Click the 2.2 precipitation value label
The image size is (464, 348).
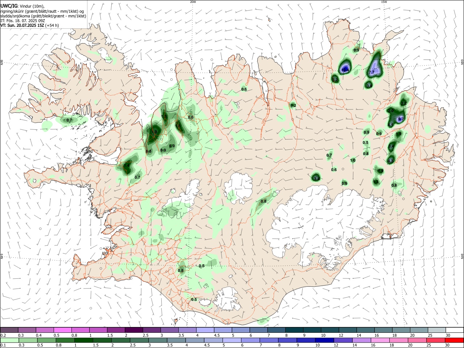(404, 103)
